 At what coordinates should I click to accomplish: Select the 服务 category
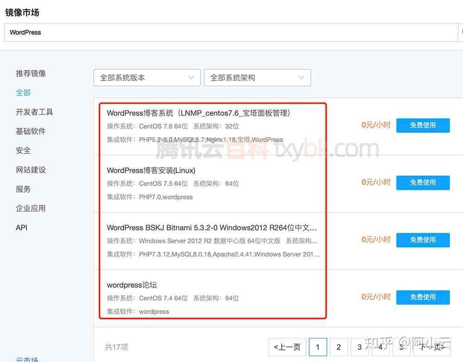click(23, 189)
